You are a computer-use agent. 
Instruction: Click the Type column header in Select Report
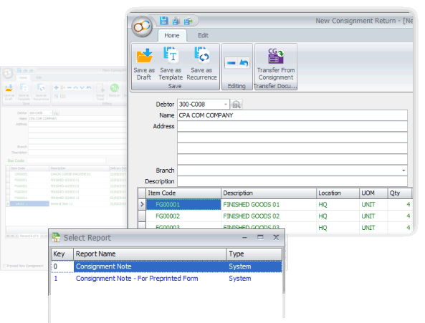pos(254,254)
